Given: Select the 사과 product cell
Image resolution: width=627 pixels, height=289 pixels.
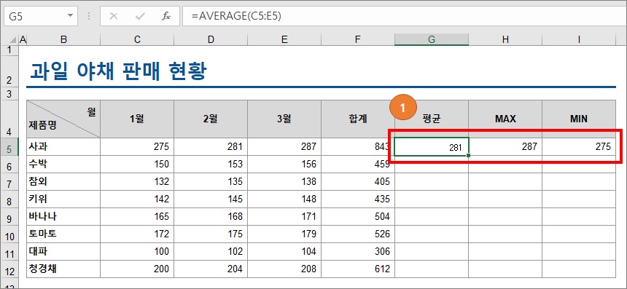Looking at the screenshot, I should (x=63, y=146).
